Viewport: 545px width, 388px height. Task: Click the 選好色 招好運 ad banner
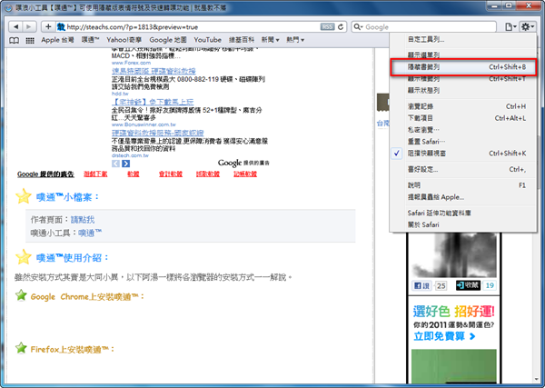coord(453,311)
